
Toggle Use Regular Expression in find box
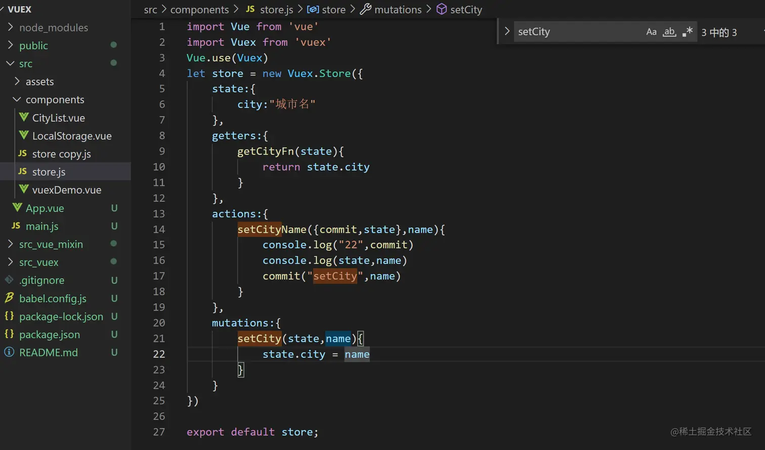click(x=687, y=32)
